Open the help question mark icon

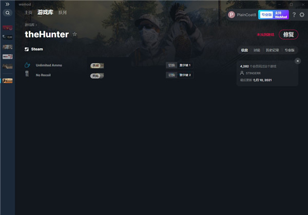click(294, 15)
